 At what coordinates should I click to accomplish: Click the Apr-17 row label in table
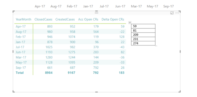21,27
